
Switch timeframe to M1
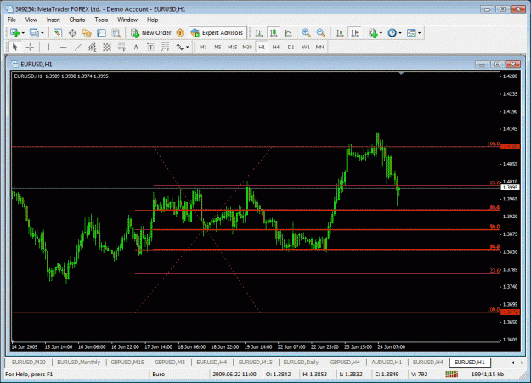[203, 47]
